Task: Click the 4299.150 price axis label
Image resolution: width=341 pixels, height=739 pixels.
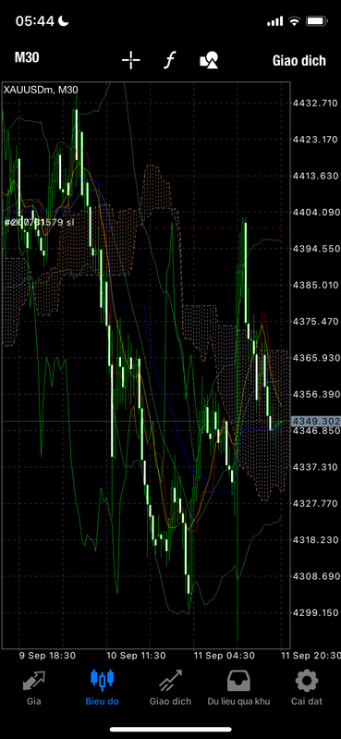Action: [315, 612]
